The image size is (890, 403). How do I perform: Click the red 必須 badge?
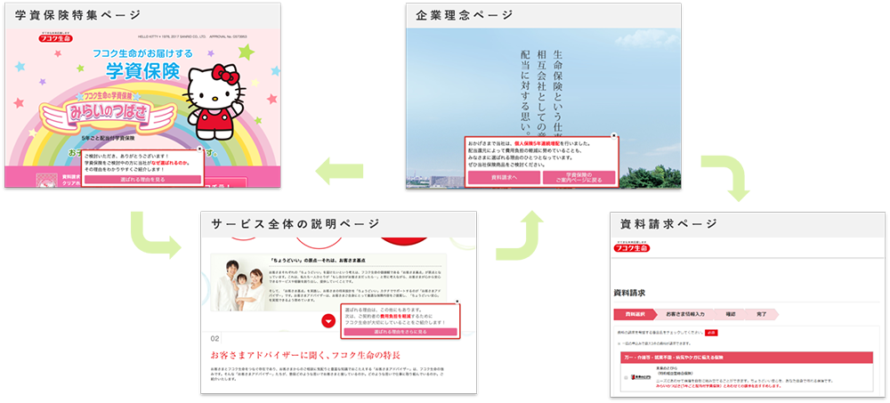711,333
